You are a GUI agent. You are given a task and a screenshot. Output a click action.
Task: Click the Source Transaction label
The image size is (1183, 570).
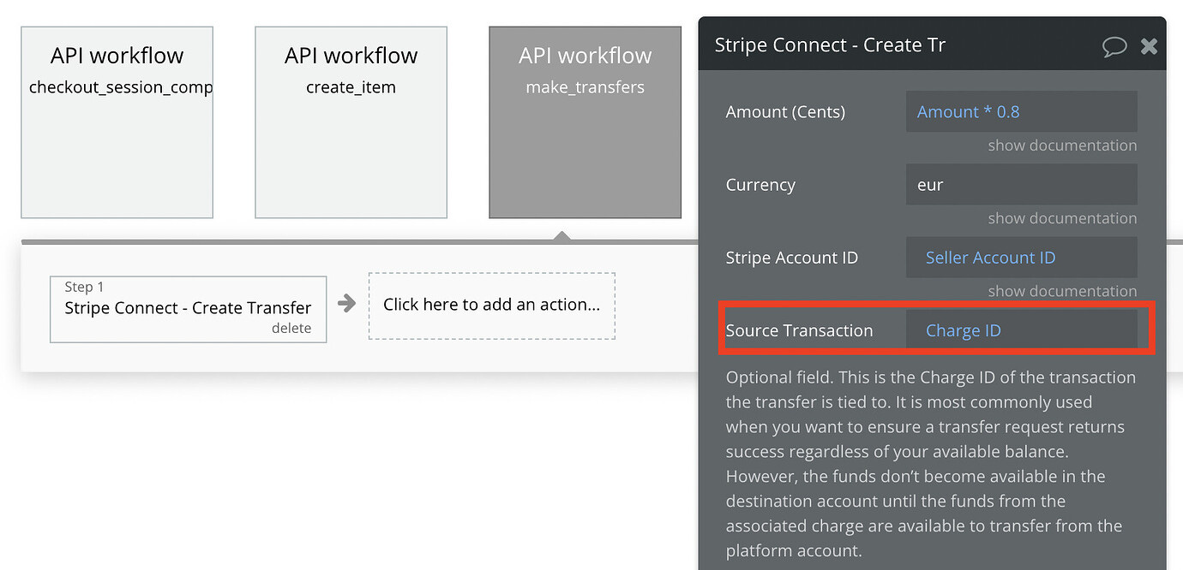[x=799, y=330]
